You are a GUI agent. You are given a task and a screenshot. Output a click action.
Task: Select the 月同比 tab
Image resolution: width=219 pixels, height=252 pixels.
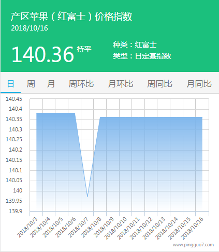[x=199, y=84]
